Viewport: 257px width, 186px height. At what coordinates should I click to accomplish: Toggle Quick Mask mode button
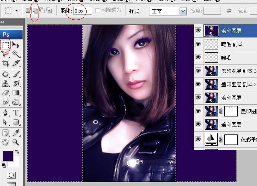(11, 175)
